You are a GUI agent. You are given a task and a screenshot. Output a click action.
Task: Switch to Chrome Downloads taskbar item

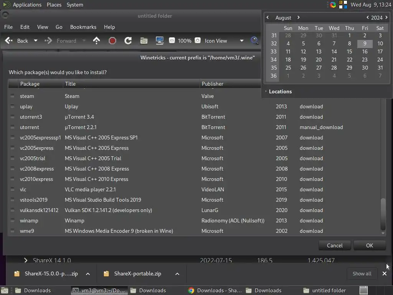(x=215, y=290)
